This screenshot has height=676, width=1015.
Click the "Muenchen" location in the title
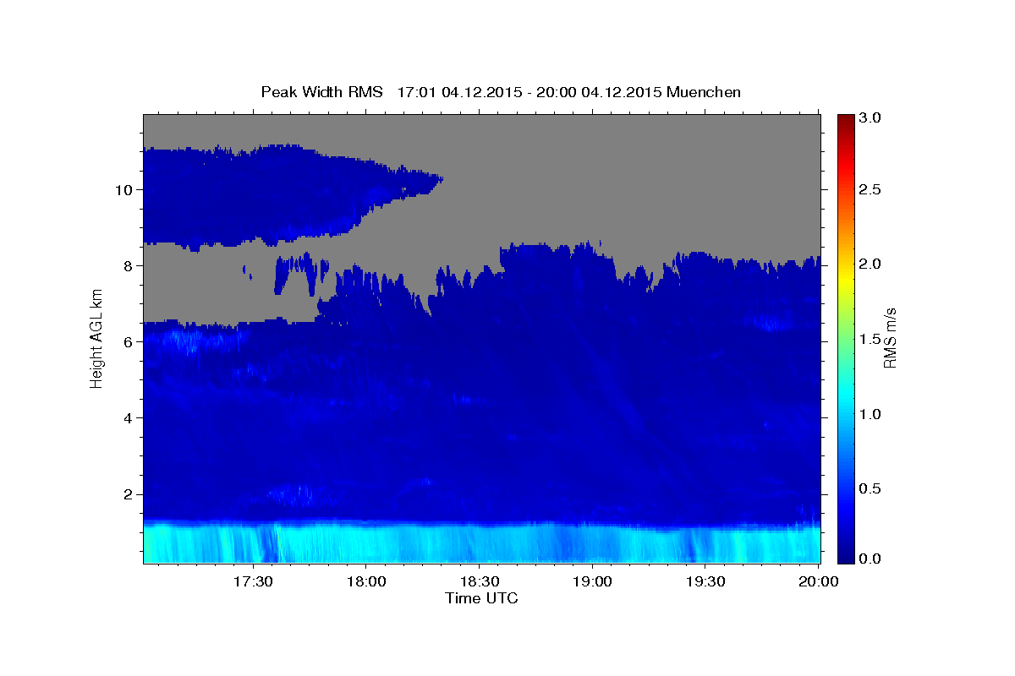point(703,91)
